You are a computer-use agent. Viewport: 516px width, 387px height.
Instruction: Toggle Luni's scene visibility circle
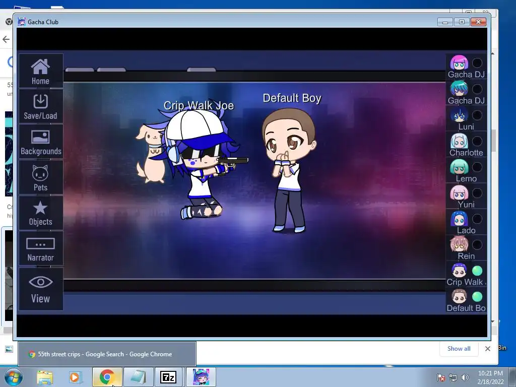(477, 115)
